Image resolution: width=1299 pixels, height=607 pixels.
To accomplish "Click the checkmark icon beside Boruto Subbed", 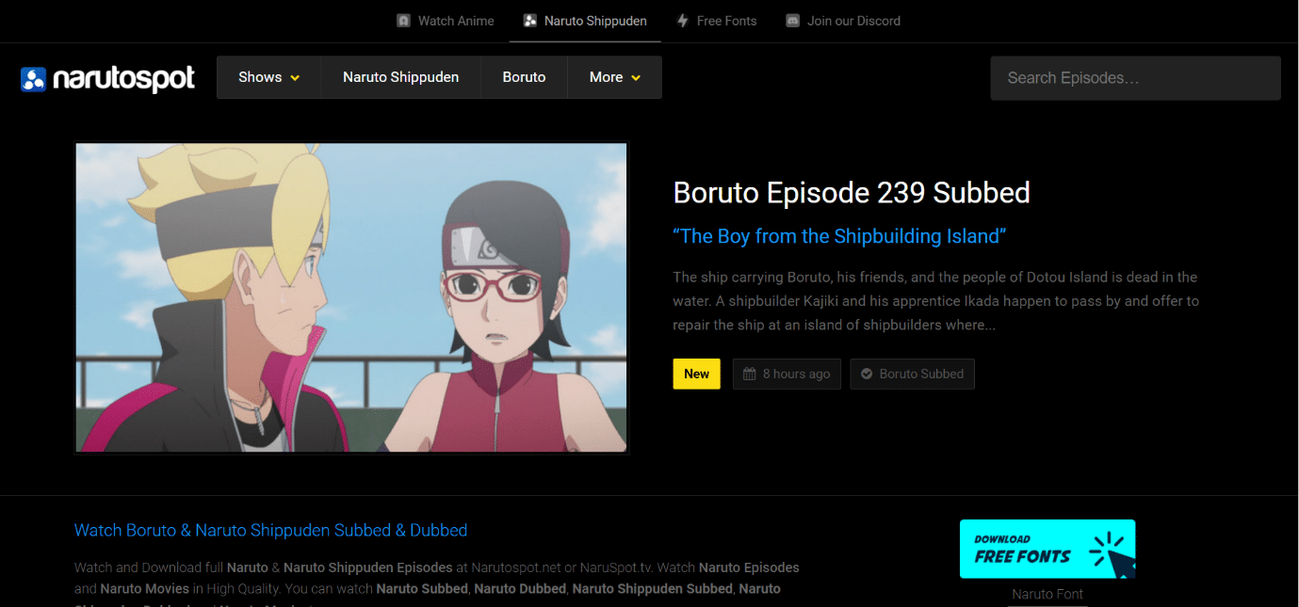I will pos(867,374).
